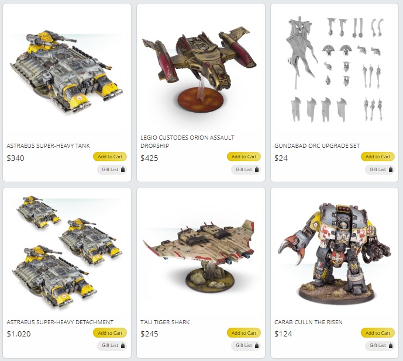Click Gift List tag icon for Orion Dropship

[257, 169]
